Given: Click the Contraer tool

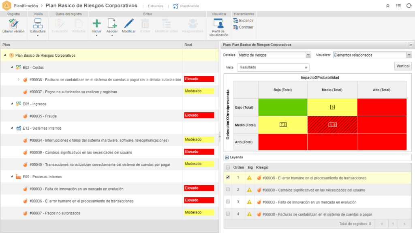Looking at the screenshot, I should pyautogui.click(x=243, y=27).
